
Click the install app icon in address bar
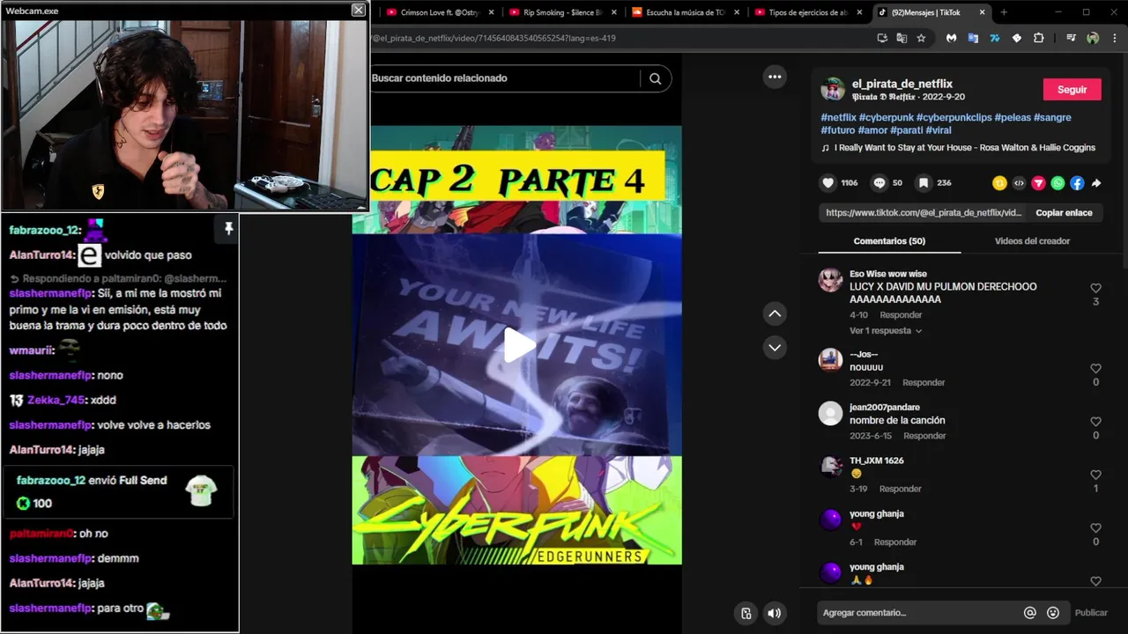882,38
